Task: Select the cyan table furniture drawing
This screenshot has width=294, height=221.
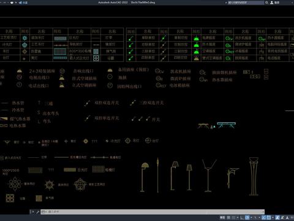Action: [227, 125]
